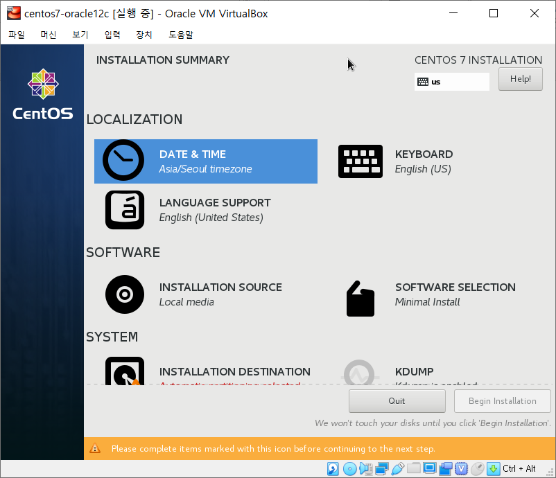Click 'English (United States)' text
Screen dimensions: 556x478
point(211,218)
